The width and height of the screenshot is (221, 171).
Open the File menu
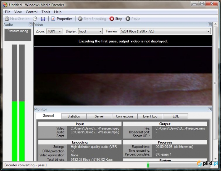pos(8,12)
